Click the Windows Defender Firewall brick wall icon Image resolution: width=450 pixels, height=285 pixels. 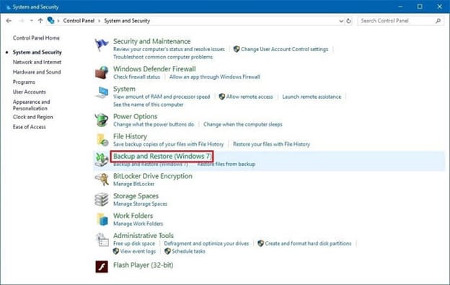[x=102, y=72]
